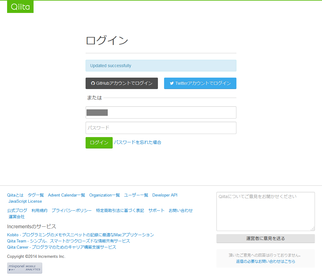Screen dimensions: 322x280
Task: Open the Developer API link
Action: click(165, 195)
